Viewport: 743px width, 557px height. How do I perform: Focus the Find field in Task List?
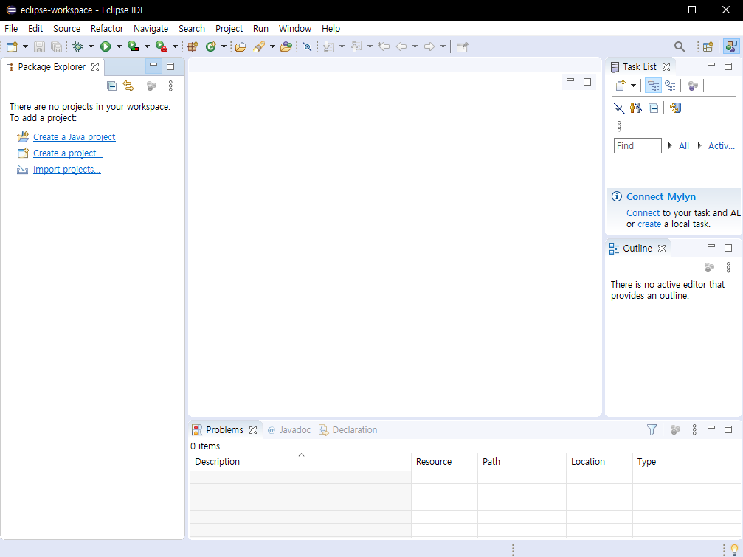[x=637, y=145]
